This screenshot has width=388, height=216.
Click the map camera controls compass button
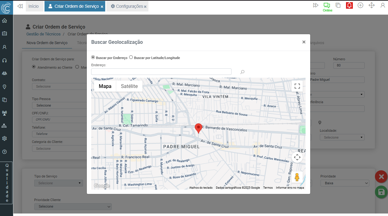297,157
